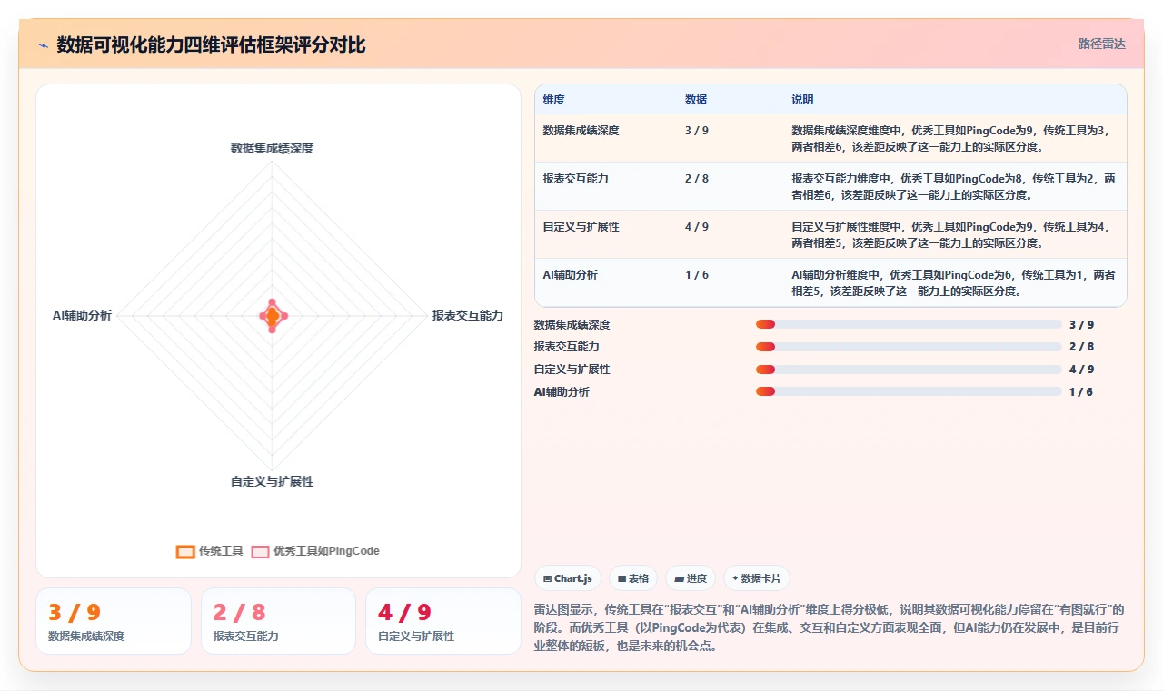This screenshot has height=691, width=1163.
Task: Click radar axis label AI辅助分析
Action: (83, 315)
